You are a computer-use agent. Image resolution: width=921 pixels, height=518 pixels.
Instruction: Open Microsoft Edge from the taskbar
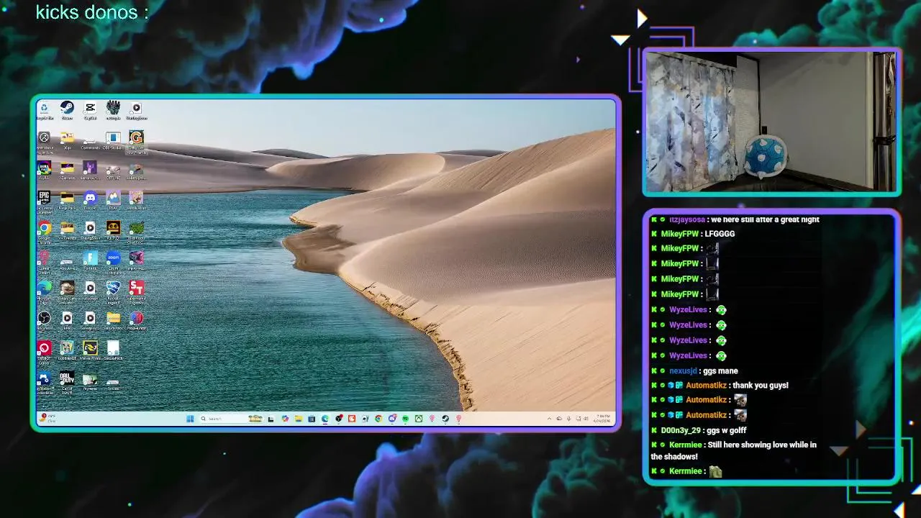coord(325,419)
